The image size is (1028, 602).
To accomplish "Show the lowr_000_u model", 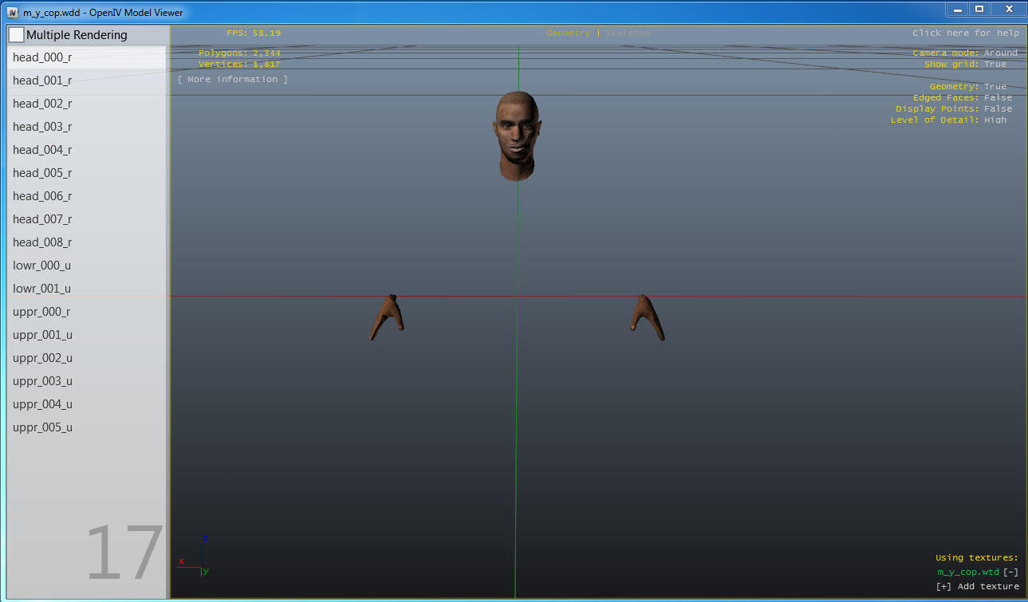I will [x=86, y=266].
